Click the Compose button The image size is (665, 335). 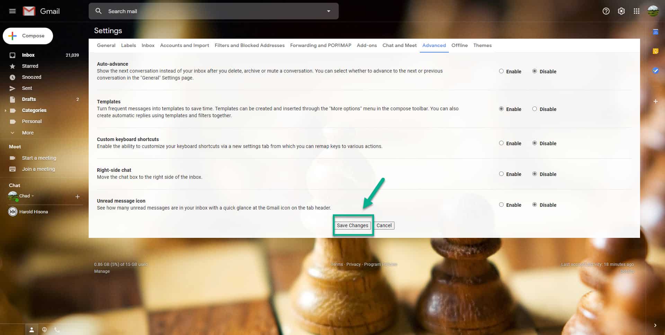tap(28, 36)
